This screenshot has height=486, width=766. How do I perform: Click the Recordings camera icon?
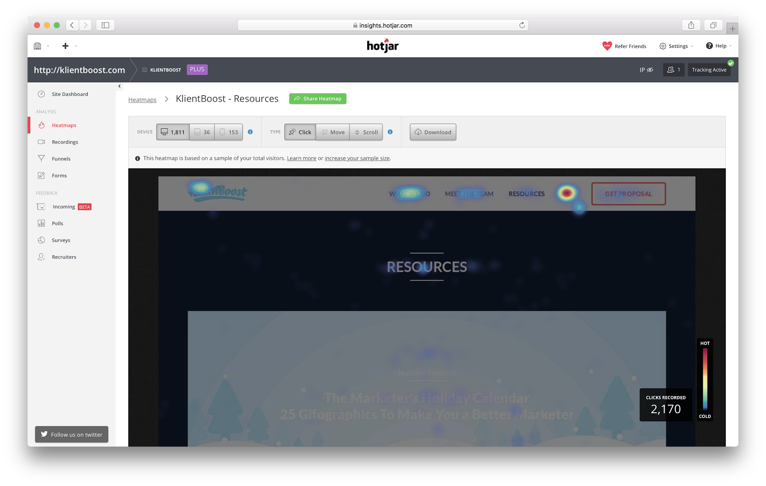42,142
